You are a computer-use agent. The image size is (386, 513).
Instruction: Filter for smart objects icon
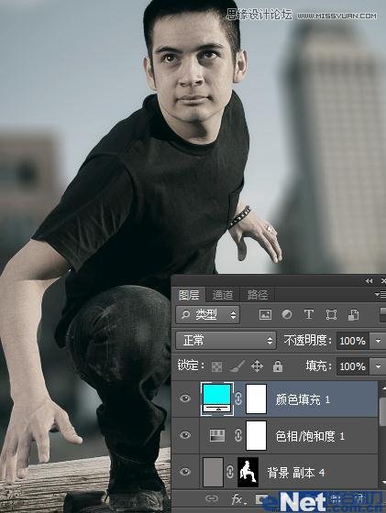[353, 315]
